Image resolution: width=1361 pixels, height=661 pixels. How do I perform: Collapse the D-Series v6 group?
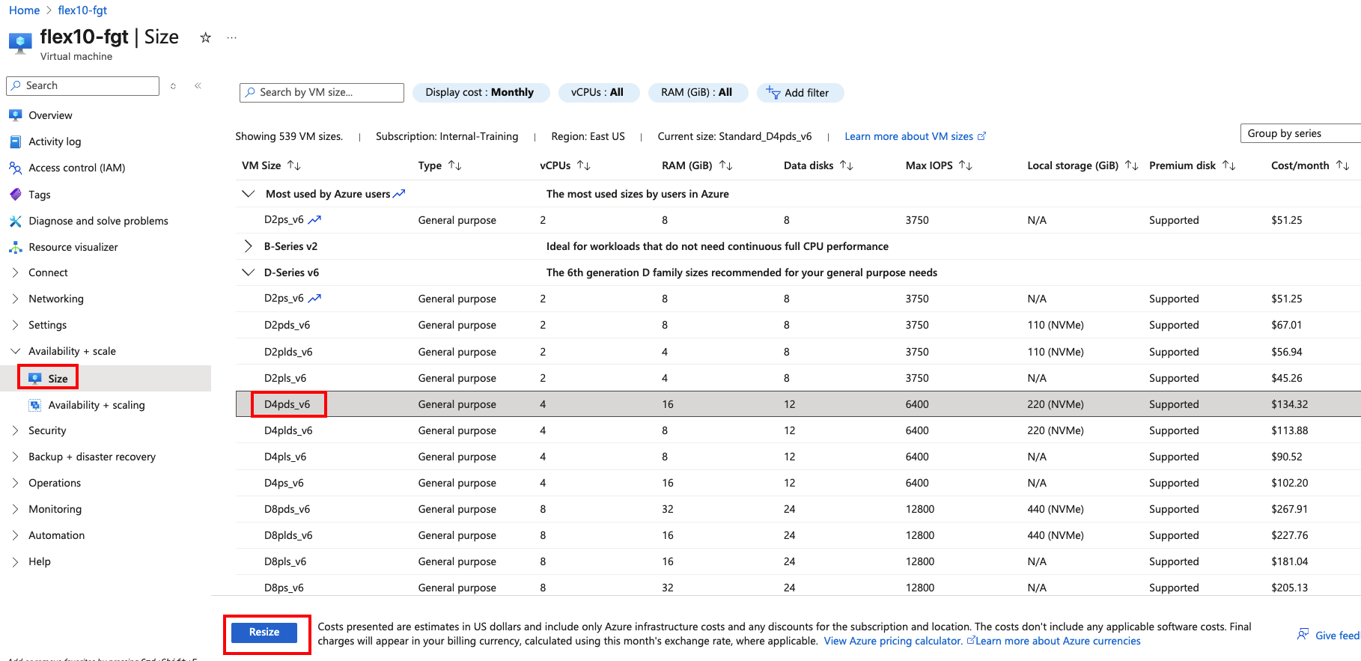point(249,272)
